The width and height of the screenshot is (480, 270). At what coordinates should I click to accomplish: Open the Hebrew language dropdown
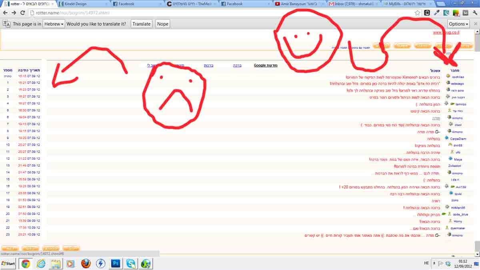pos(54,24)
